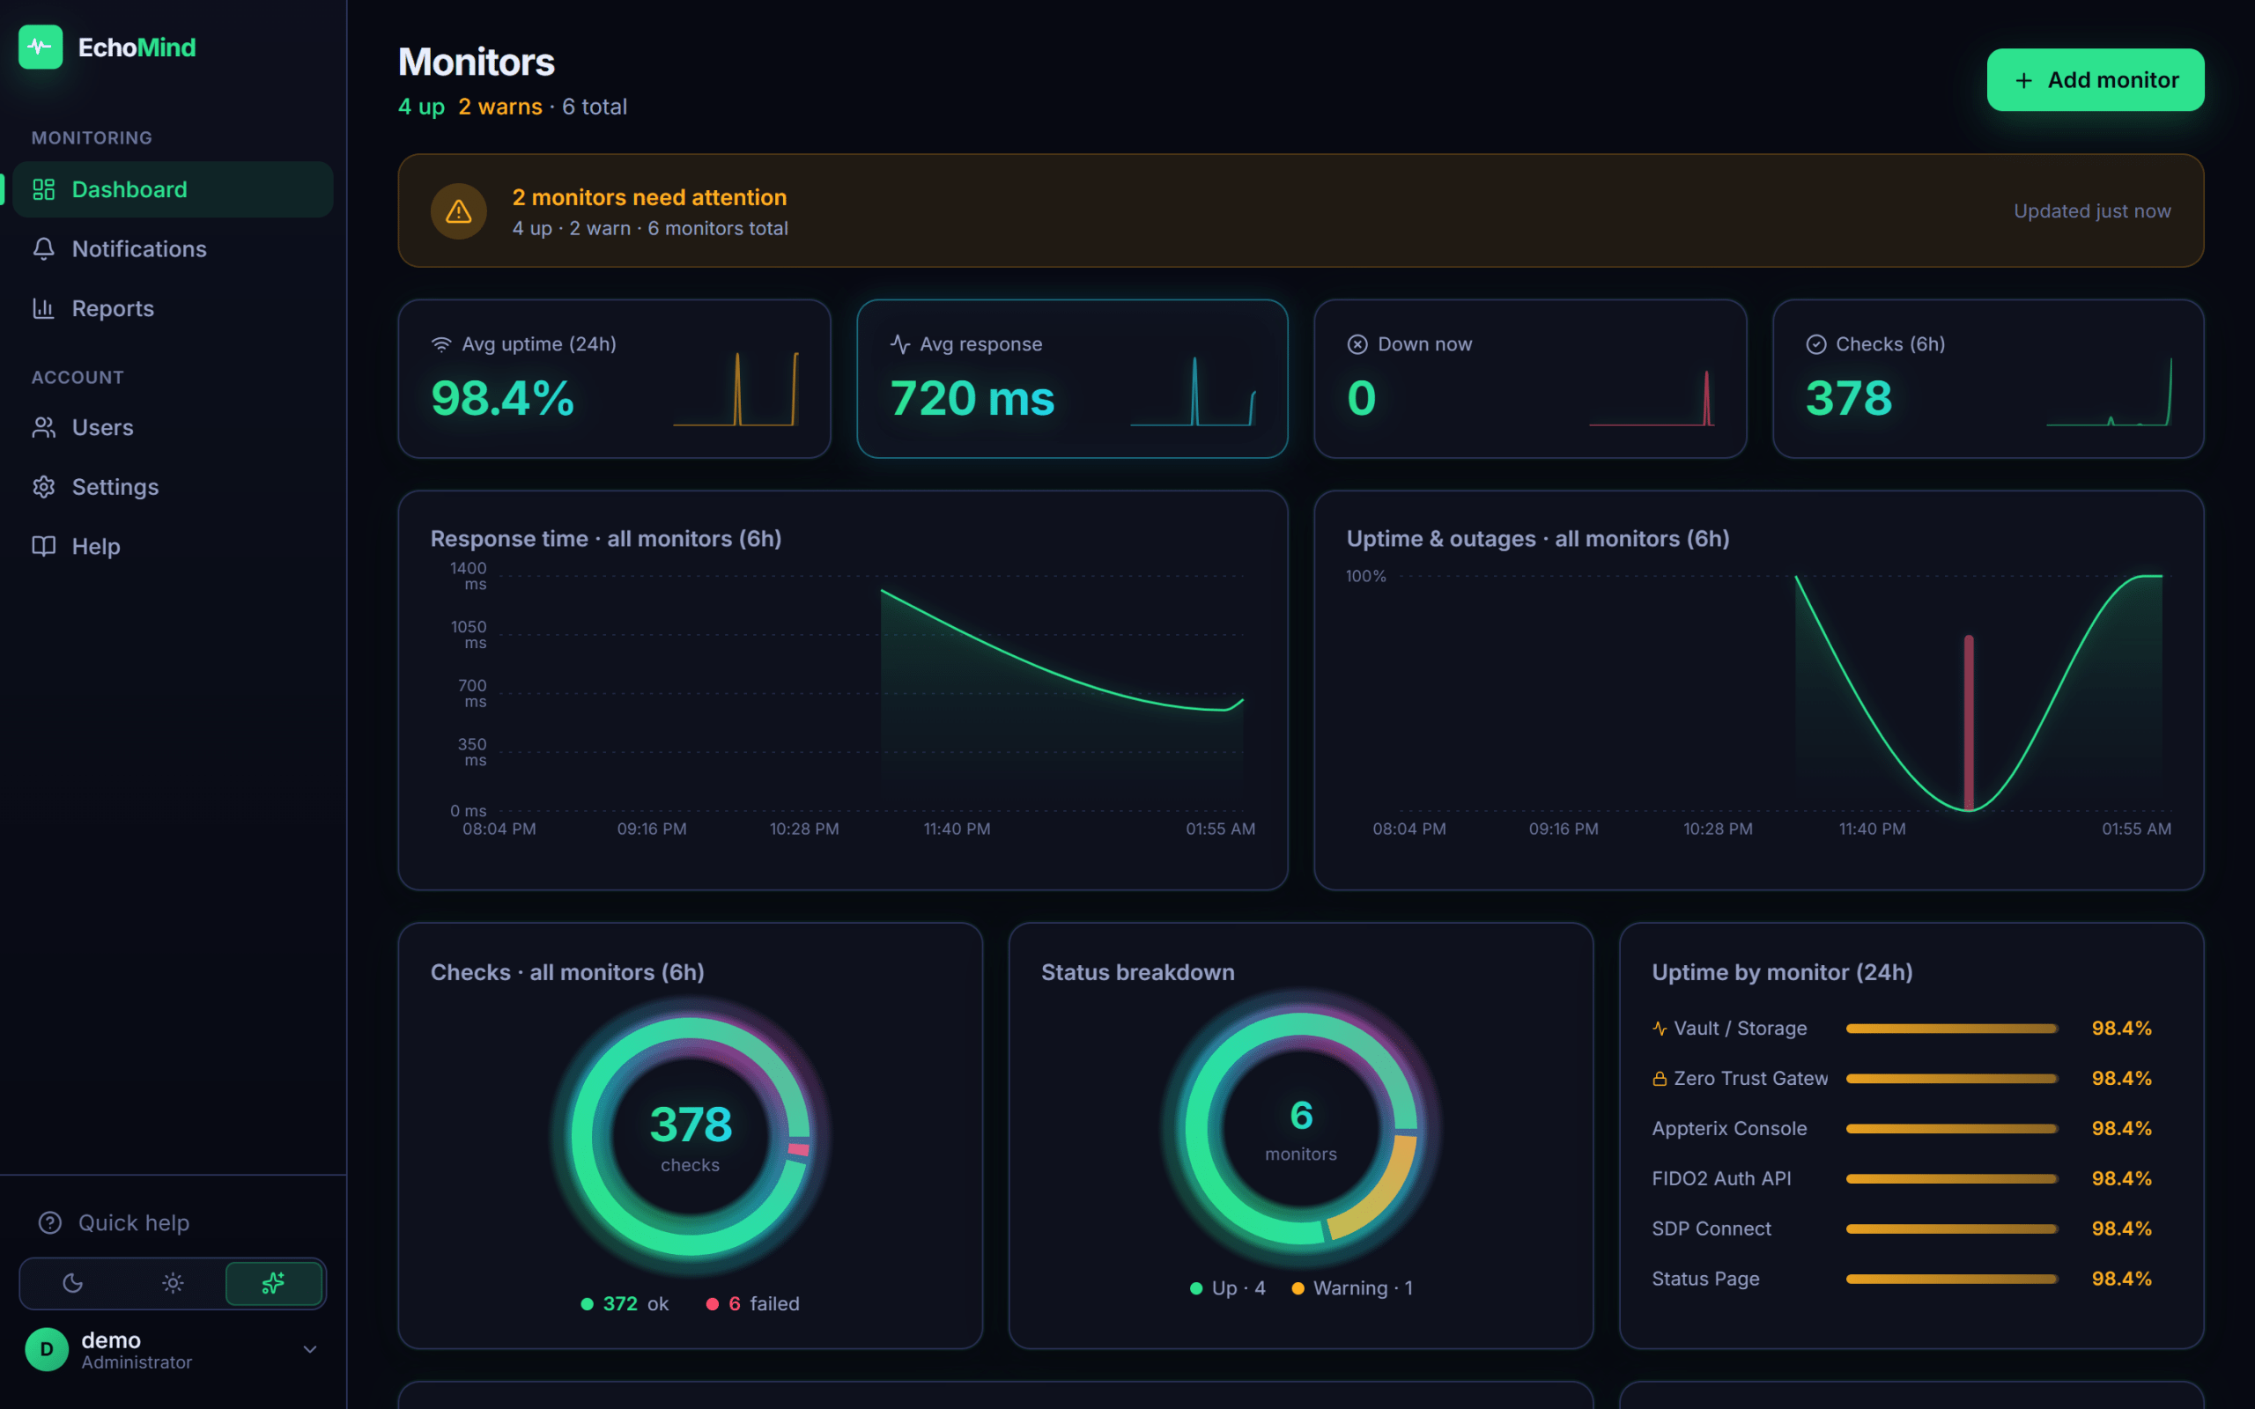The height and width of the screenshot is (1409, 2255).
Task: Click the 6 monitors status donut
Action: [1301, 1128]
